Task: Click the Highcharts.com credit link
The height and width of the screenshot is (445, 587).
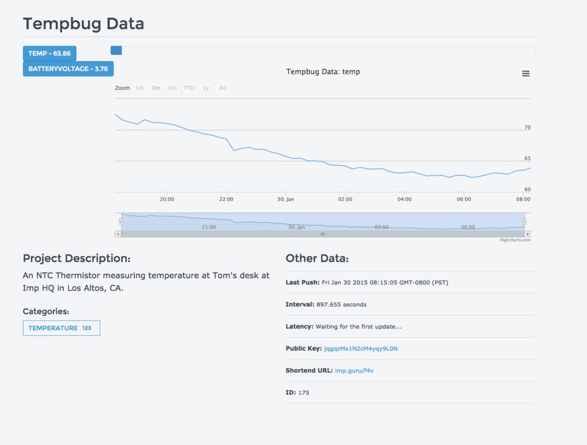Action: (515, 240)
